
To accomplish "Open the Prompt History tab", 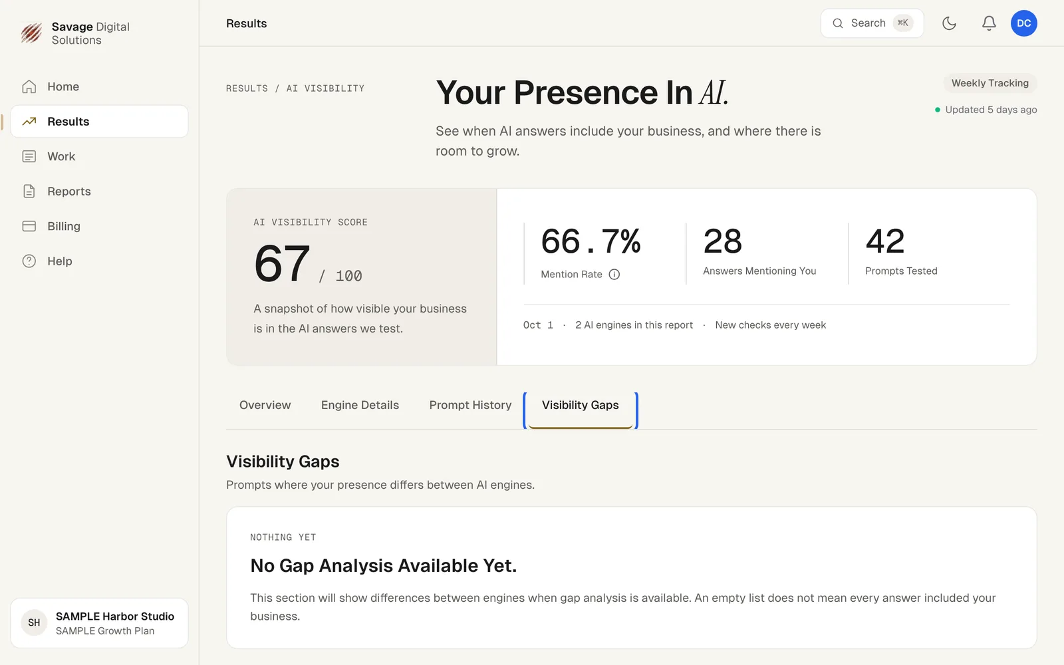I will click(x=470, y=406).
